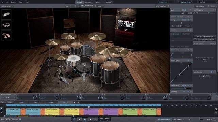This screenshot has height=122, width=218.
Task: Turn the Time macro knob
Action: (100, 98)
